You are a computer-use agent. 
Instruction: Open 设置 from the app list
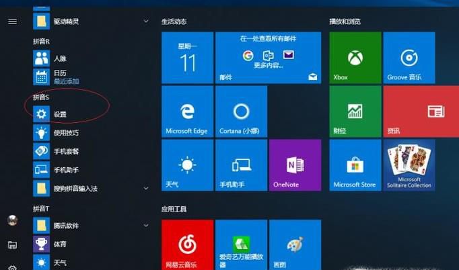point(60,114)
